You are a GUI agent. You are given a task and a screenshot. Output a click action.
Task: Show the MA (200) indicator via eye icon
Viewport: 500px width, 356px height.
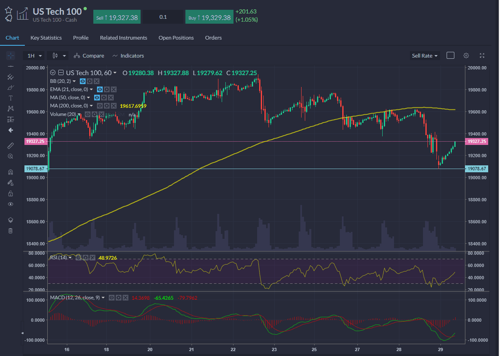tap(99, 106)
